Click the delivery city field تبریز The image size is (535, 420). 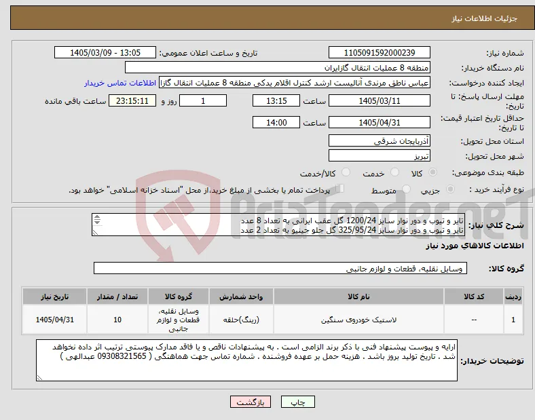[x=379, y=156]
